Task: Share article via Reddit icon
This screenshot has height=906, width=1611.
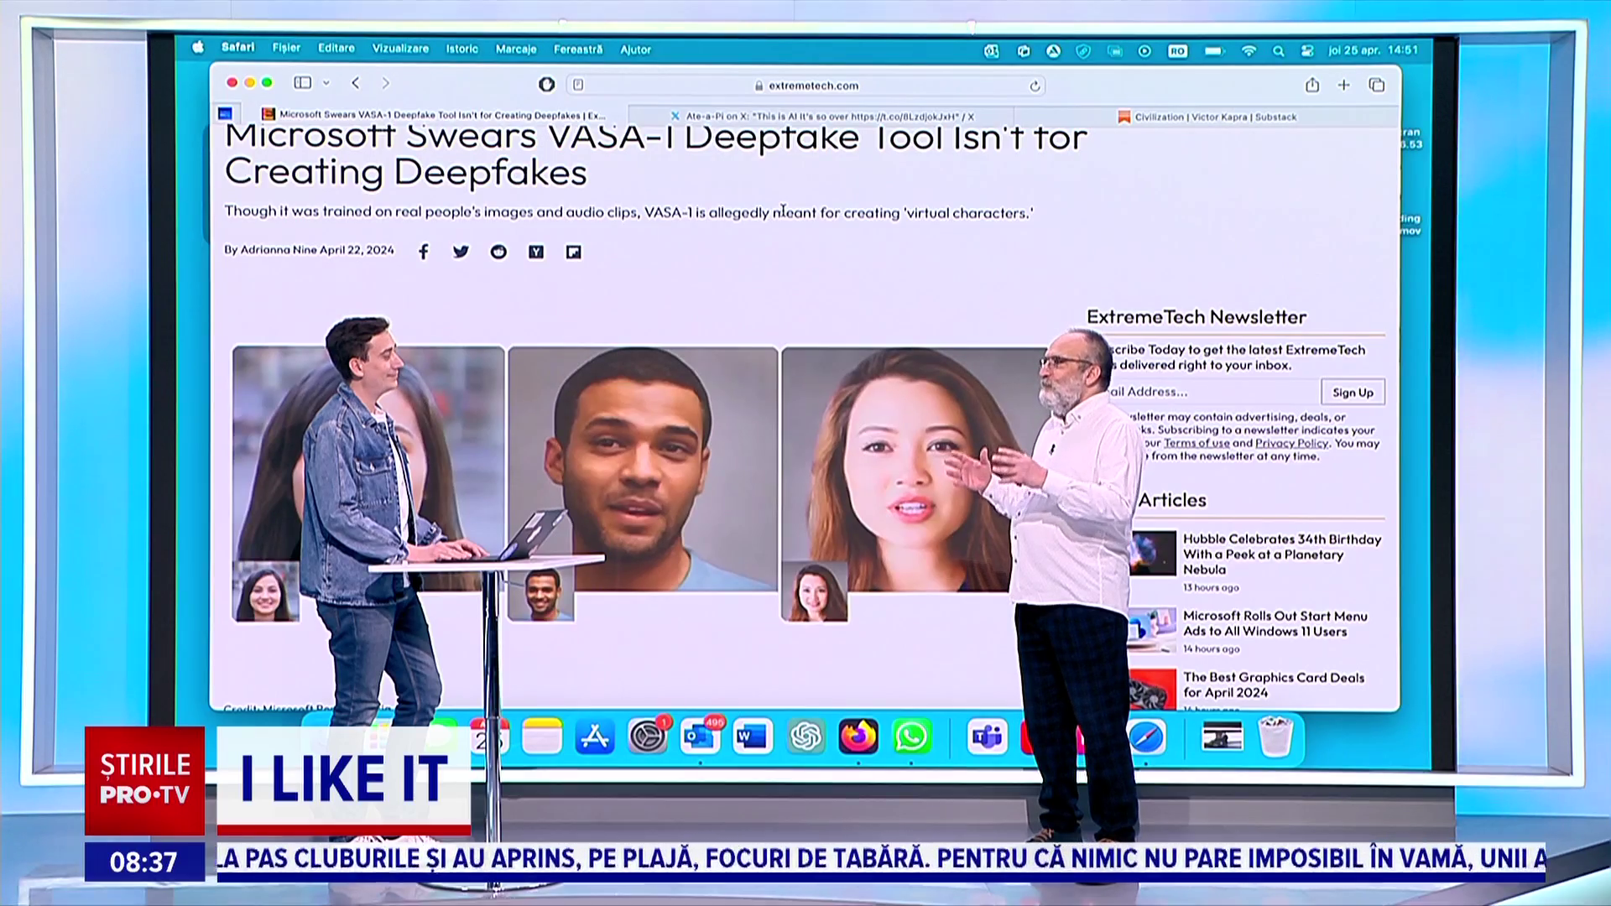Action: [498, 252]
